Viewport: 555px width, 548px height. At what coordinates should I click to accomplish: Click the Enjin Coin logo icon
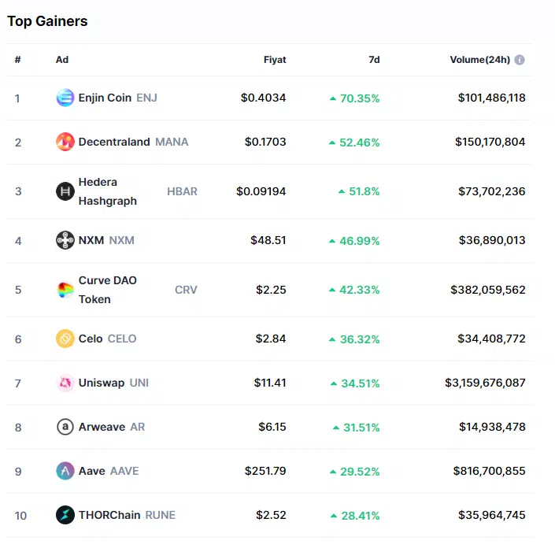[65, 98]
